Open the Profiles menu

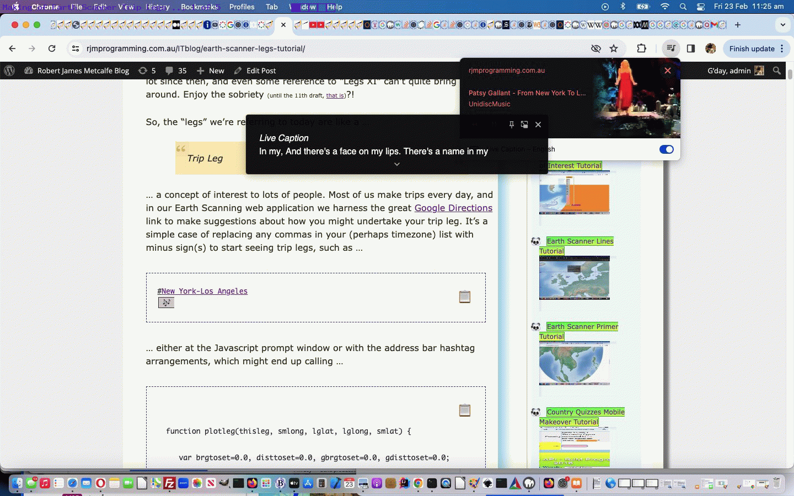tap(242, 7)
